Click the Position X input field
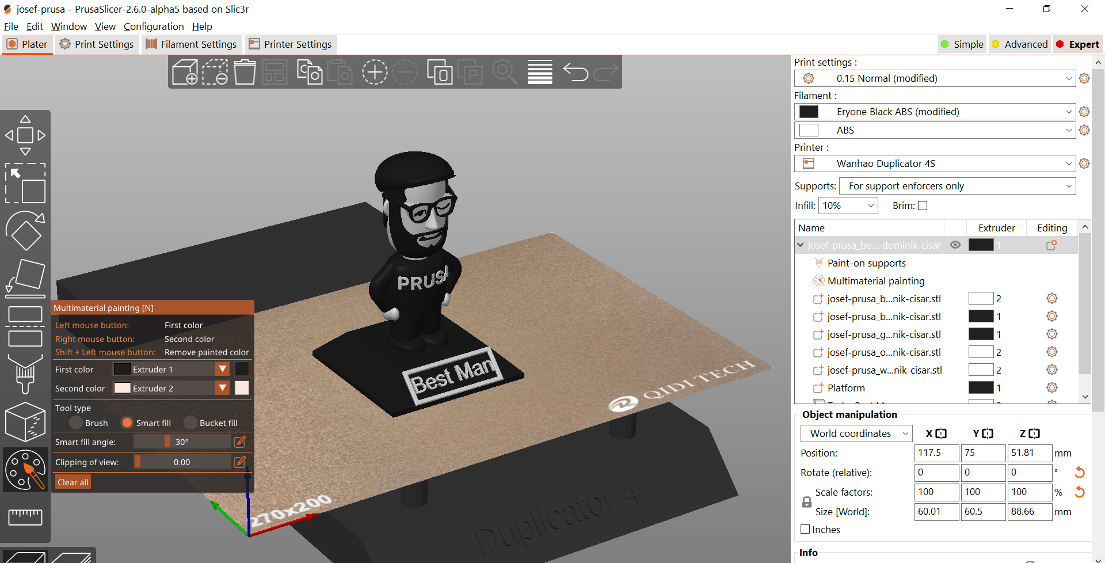1105x563 pixels. click(x=936, y=453)
